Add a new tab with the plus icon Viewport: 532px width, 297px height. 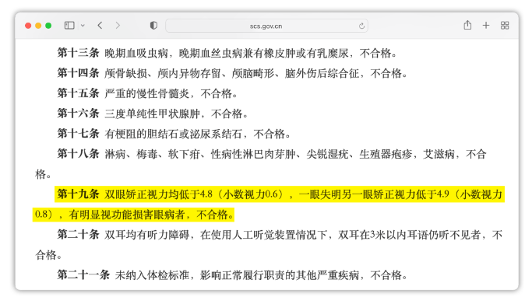click(486, 26)
